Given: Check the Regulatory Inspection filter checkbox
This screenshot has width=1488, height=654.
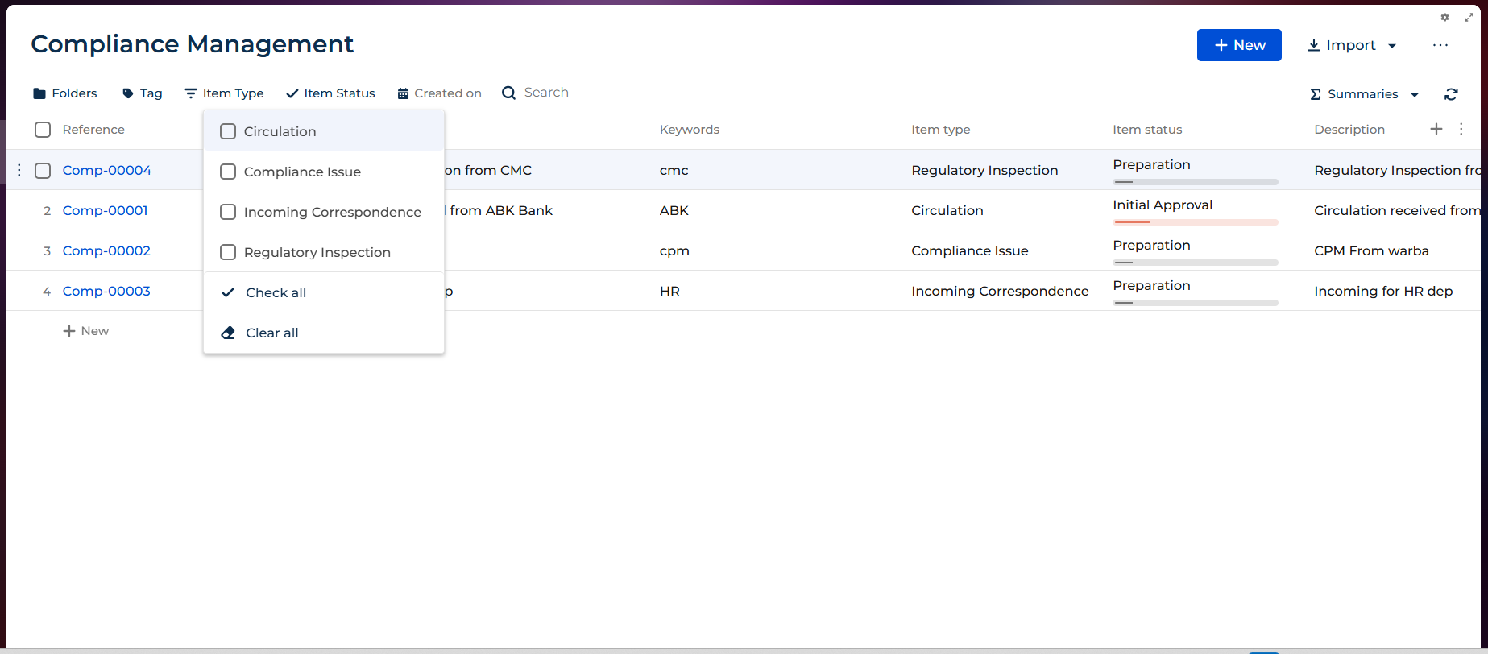Looking at the screenshot, I should tap(228, 252).
